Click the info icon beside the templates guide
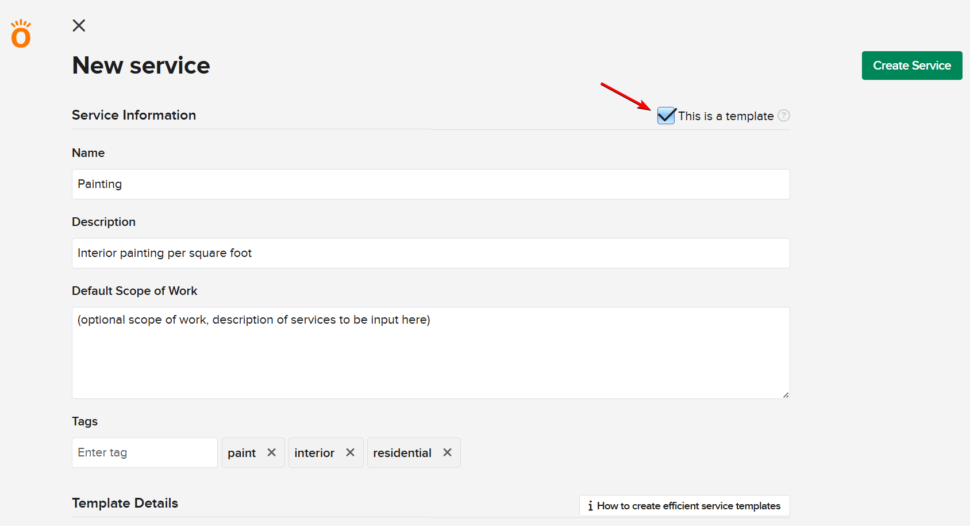 pyautogui.click(x=590, y=506)
